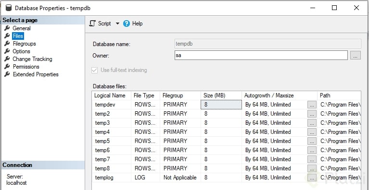Open the General page
Screen dimensions: 369x190
(22, 28)
